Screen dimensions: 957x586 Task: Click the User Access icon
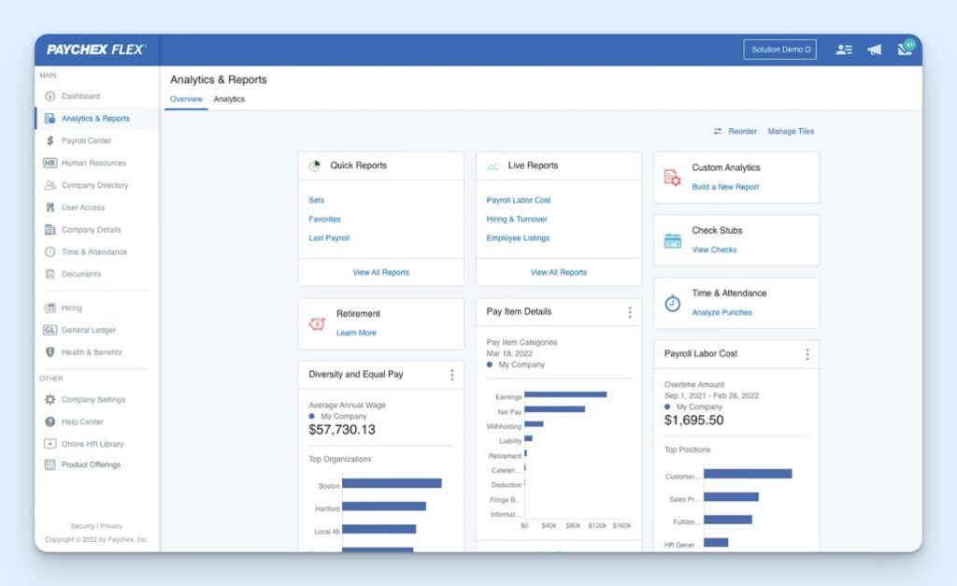tap(50, 207)
